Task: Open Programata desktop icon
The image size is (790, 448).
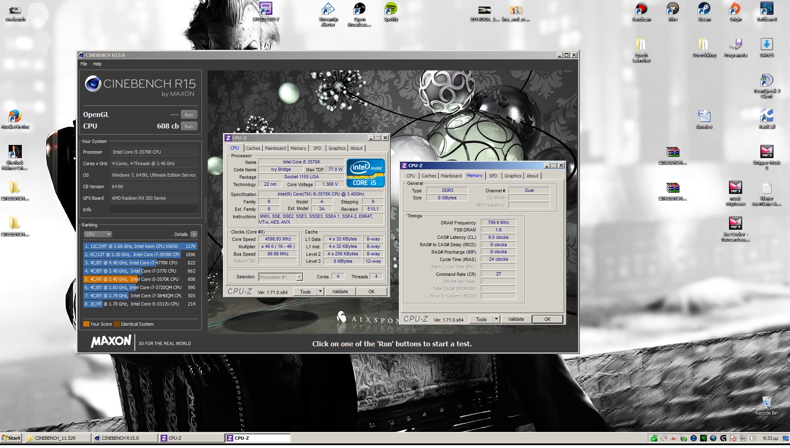Action: click(x=735, y=48)
